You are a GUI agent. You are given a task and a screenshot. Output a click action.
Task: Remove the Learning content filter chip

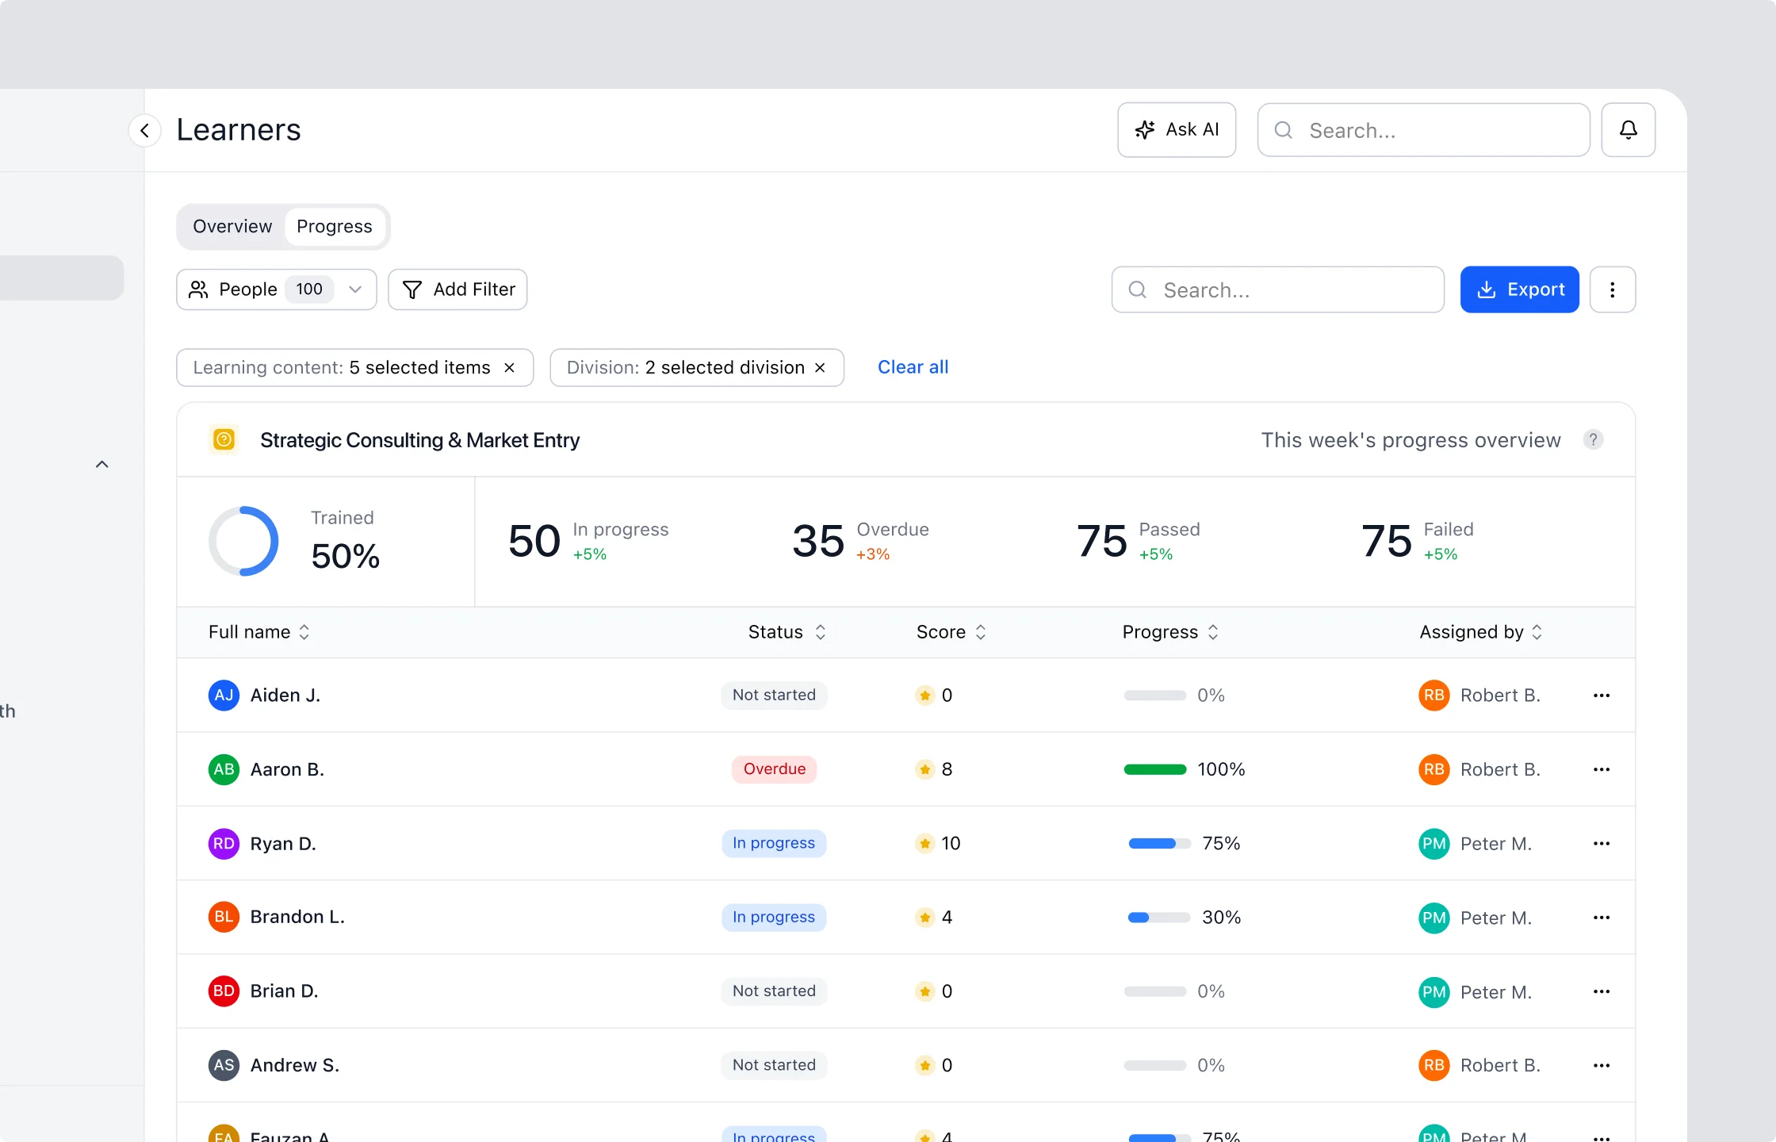tap(510, 368)
